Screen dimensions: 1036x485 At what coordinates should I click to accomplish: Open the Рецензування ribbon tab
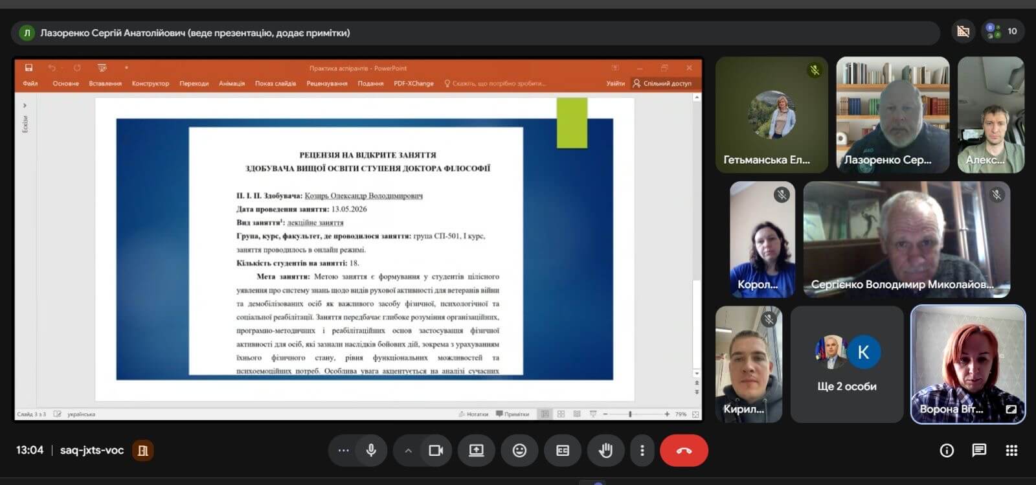click(327, 84)
